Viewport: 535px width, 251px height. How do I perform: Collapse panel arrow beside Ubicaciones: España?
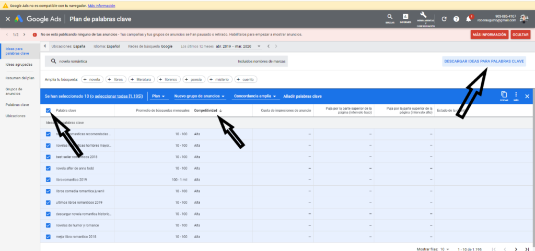click(45, 46)
